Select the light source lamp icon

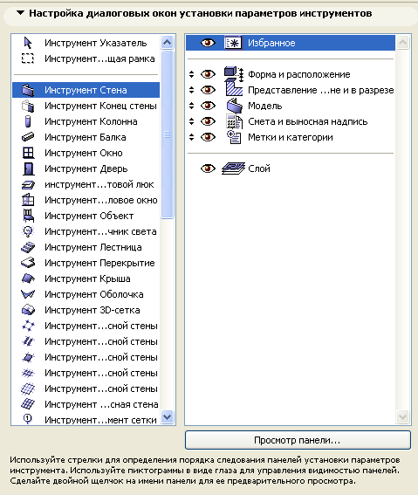point(28,231)
